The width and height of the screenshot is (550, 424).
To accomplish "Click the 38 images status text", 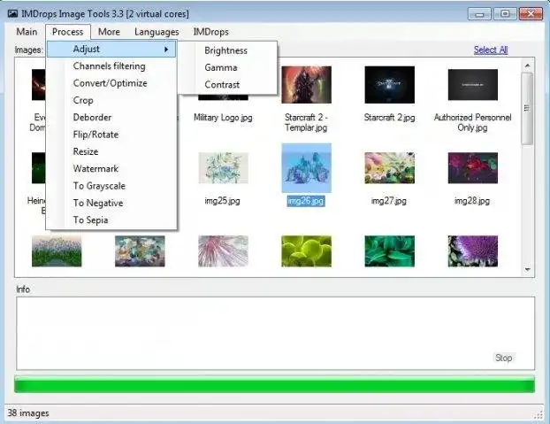I will [x=28, y=413].
